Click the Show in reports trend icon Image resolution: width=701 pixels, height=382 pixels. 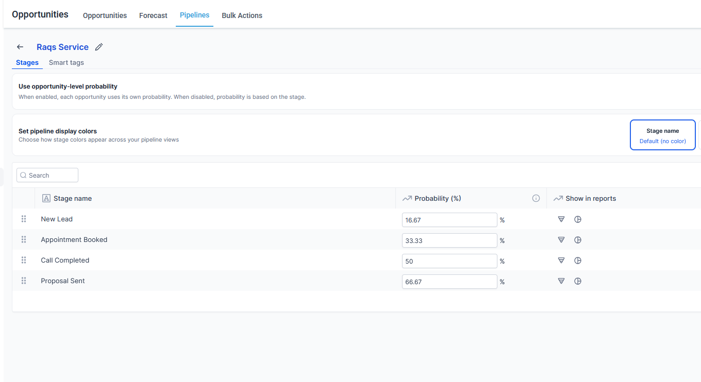pyautogui.click(x=558, y=198)
